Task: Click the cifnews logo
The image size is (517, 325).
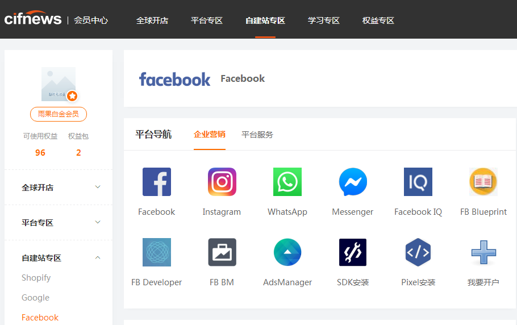Action: coord(32,18)
